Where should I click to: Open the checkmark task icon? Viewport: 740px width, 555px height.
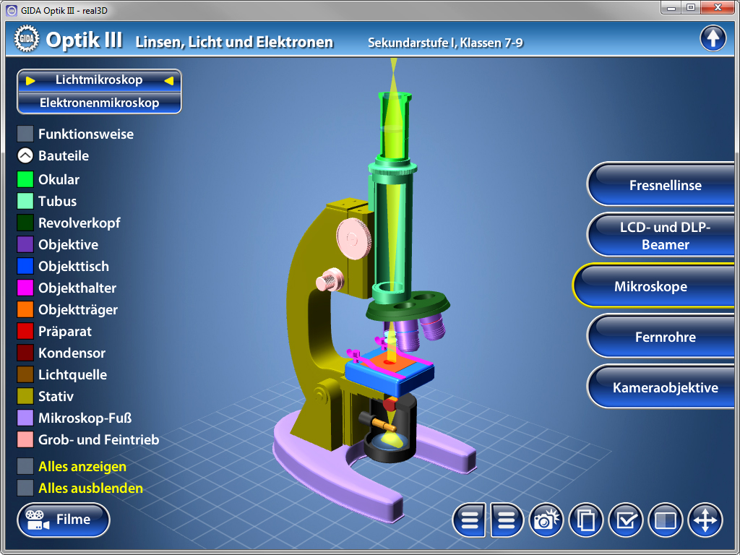[x=625, y=520]
